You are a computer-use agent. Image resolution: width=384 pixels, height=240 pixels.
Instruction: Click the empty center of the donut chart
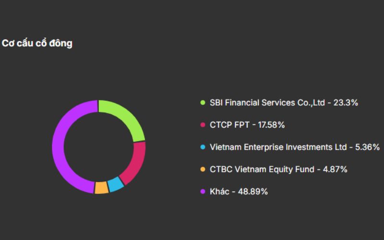click(98, 146)
